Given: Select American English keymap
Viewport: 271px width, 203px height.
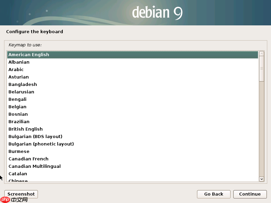Looking at the screenshot, I should 133,55.
